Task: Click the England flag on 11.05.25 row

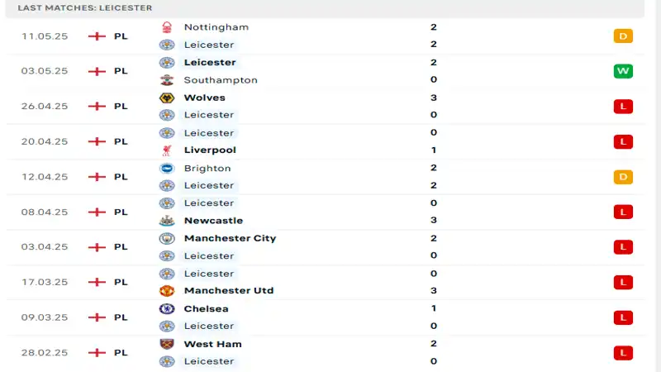Action: (x=97, y=36)
